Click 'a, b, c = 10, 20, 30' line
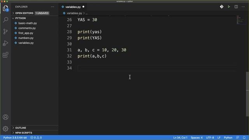249x140 pixels. [x=102, y=50]
